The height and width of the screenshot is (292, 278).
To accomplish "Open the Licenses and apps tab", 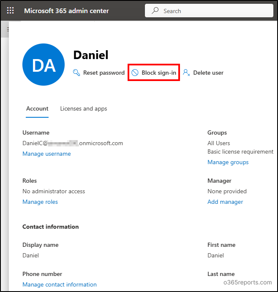I will click(84, 108).
